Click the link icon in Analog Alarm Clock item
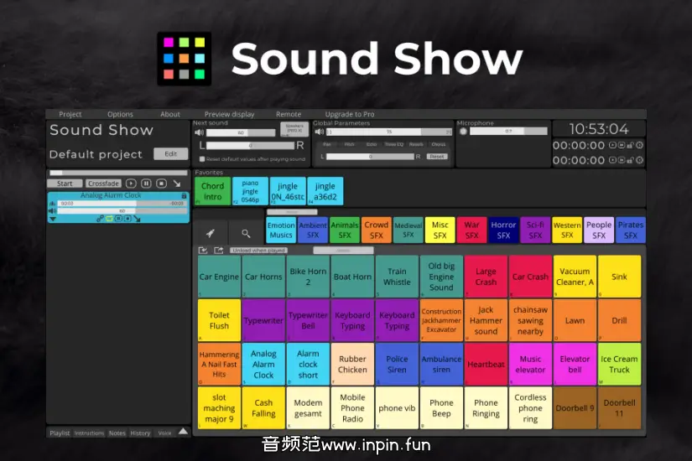The width and height of the screenshot is (692, 461). (101, 219)
